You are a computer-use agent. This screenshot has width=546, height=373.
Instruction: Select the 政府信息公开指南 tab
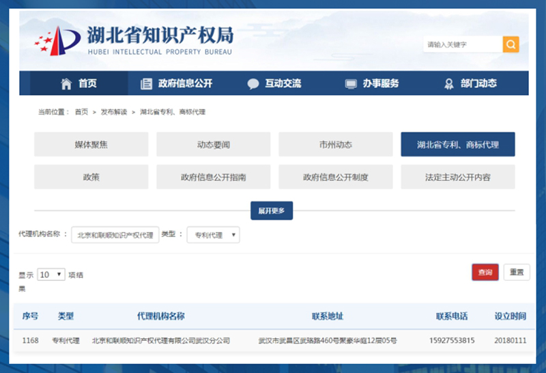click(214, 177)
